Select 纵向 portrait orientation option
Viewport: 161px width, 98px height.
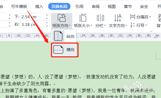tap(64, 36)
